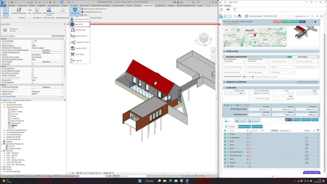Click the refresh icon in EC3 window
Image resolution: width=327 pixels, height=184 pixels.
click(225, 2)
